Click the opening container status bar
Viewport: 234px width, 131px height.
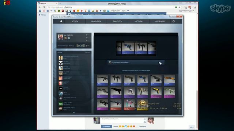pyautogui.click(x=136, y=62)
